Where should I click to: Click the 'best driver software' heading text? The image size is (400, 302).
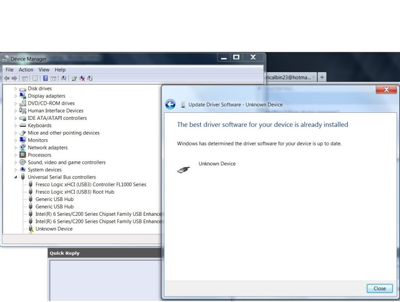[x=262, y=124]
